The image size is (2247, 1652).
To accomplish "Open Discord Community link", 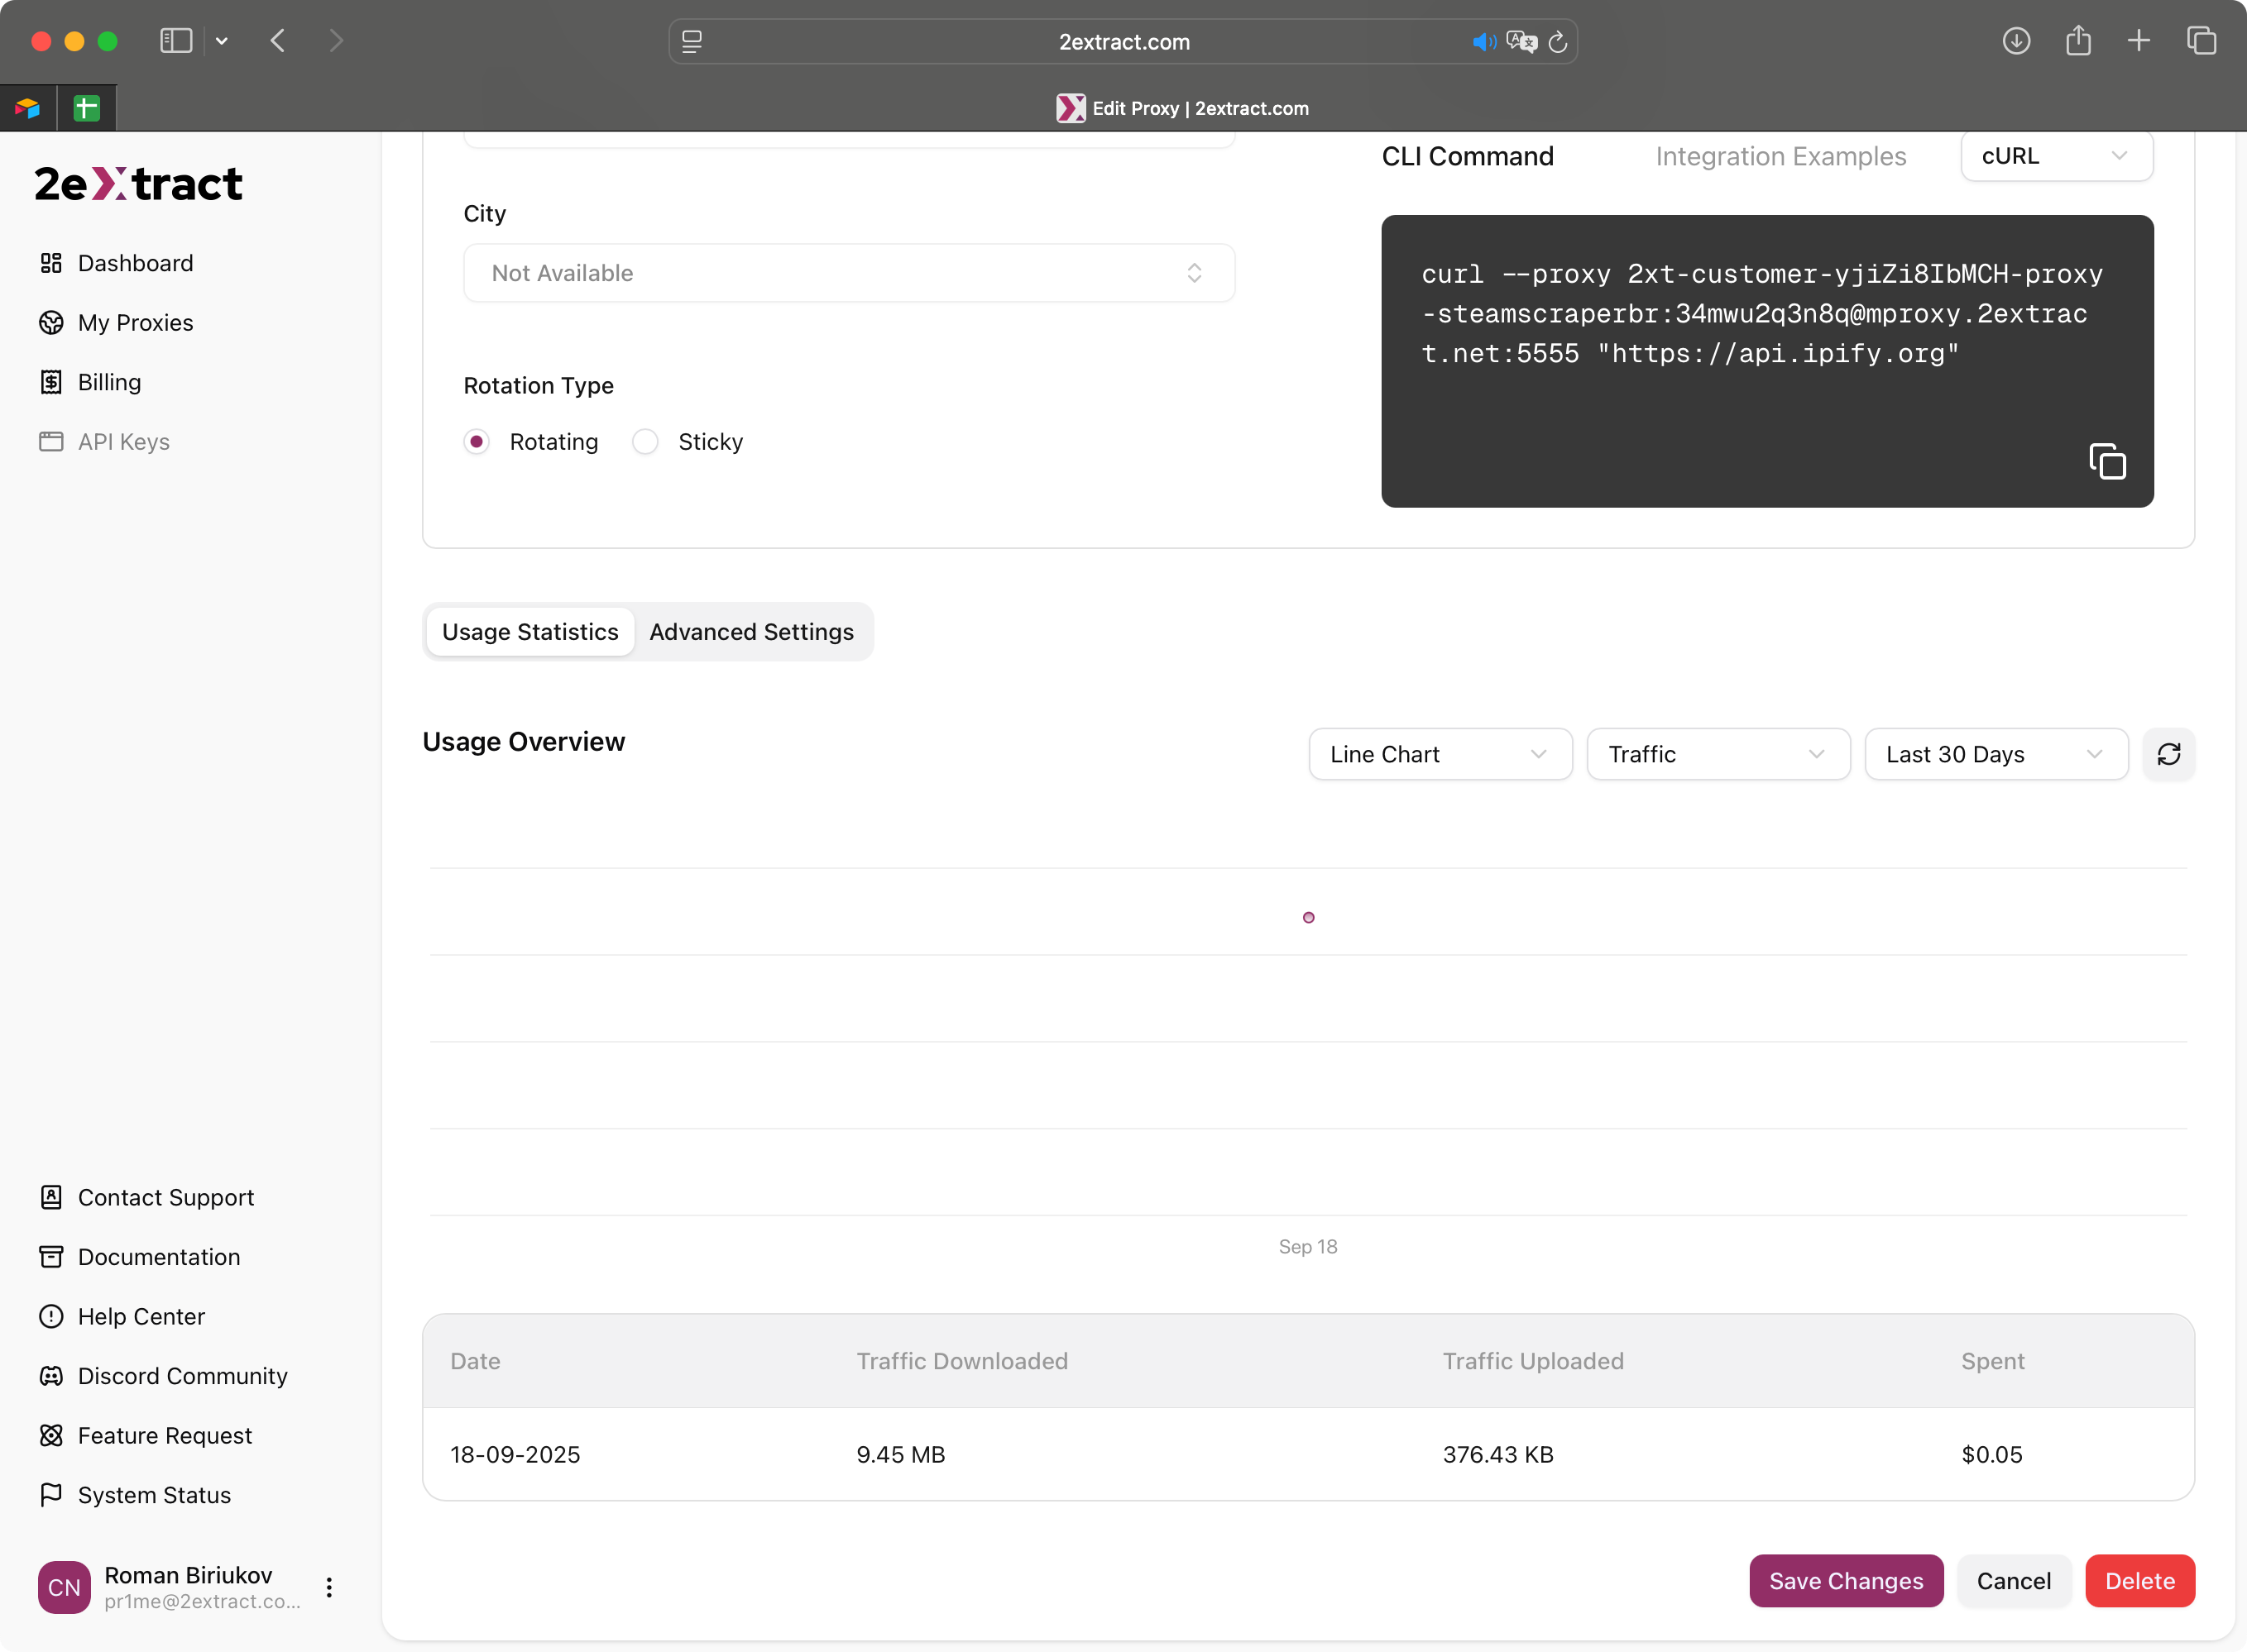I will [182, 1376].
